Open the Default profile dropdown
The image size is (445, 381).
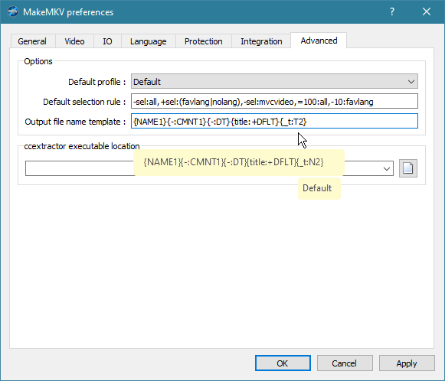274,82
